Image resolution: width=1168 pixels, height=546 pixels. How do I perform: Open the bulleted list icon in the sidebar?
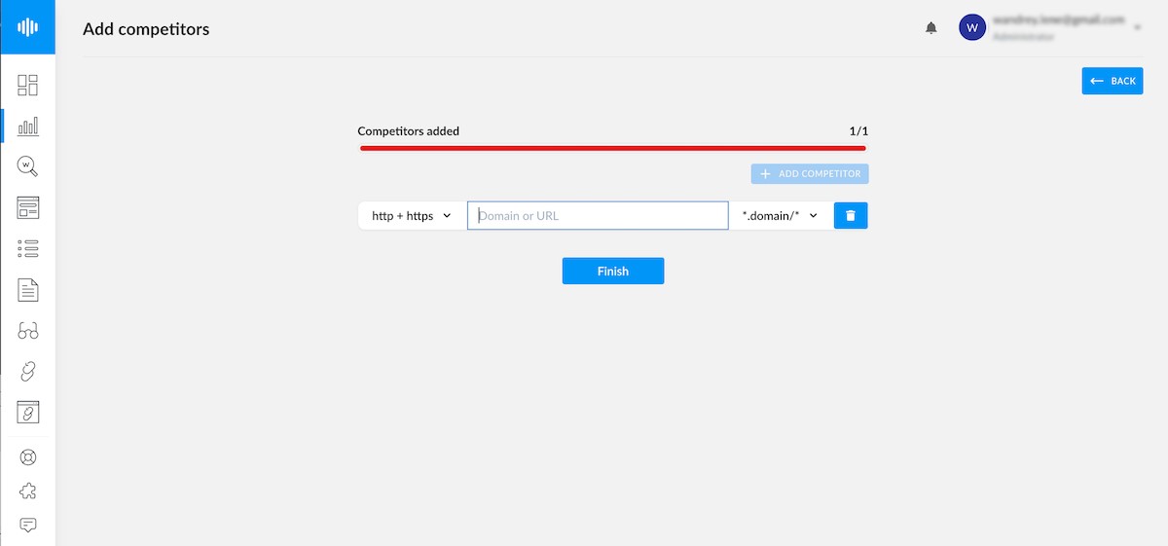(28, 248)
